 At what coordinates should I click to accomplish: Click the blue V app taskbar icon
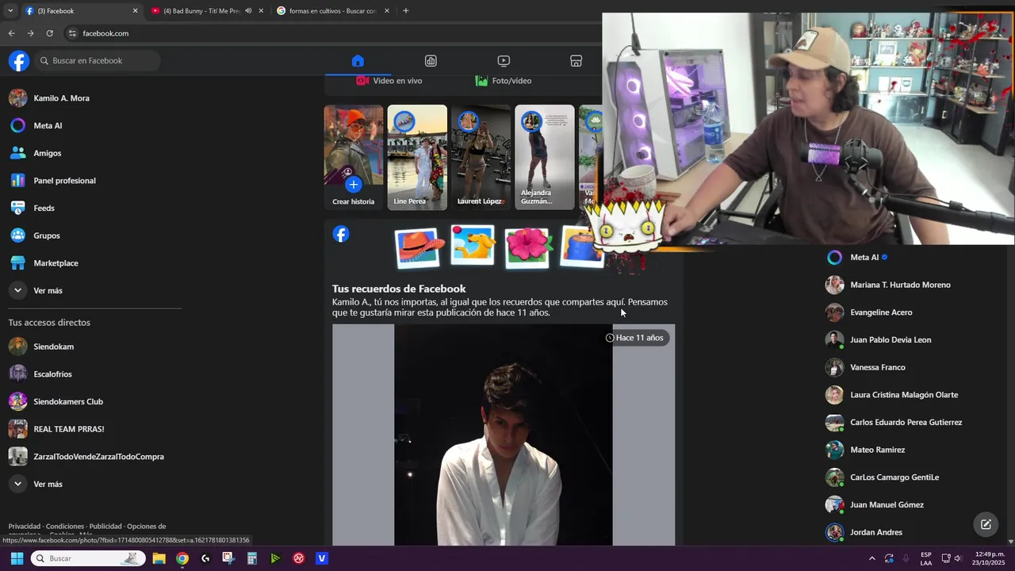[x=322, y=558]
